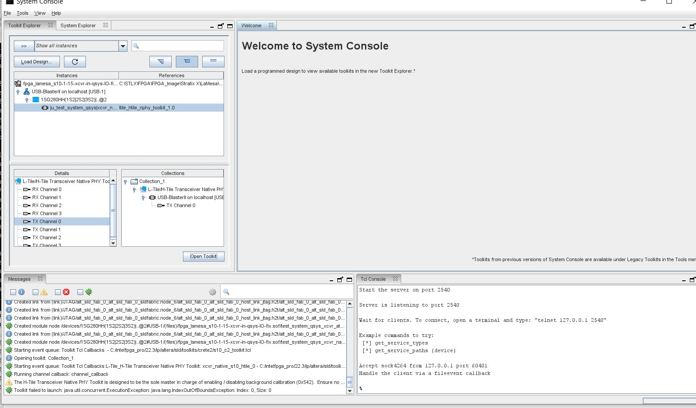The image size is (696, 408).
Task: Collapse the Collection_1 node
Action: tap(125, 181)
